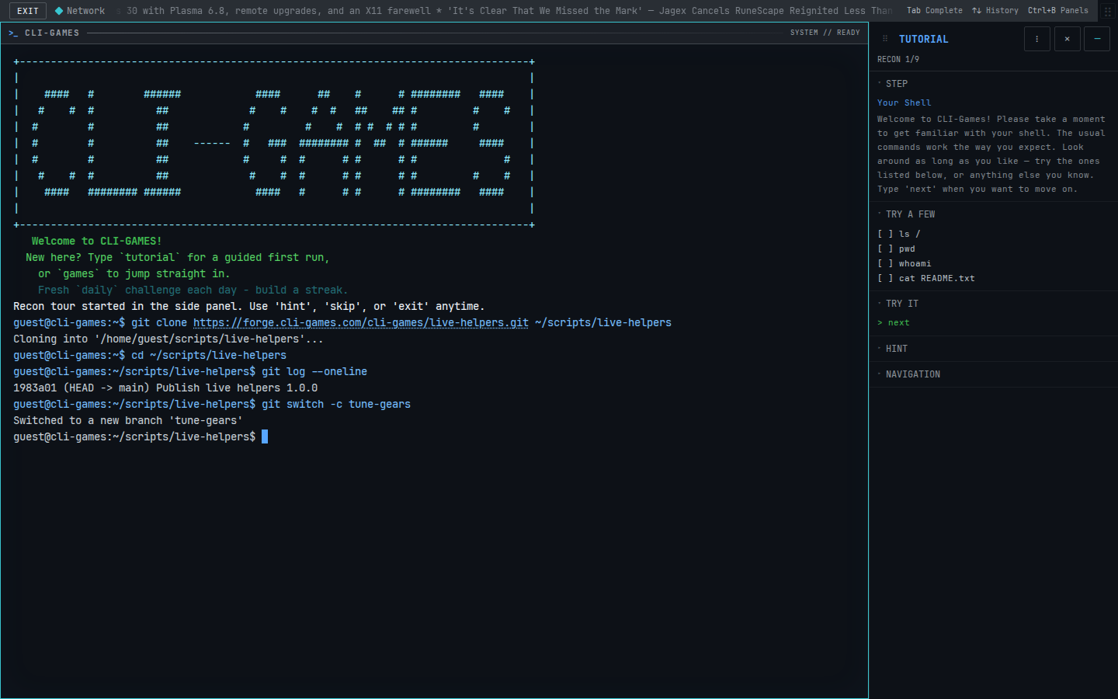The height and width of the screenshot is (699, 1118).
Task: Check the 'pwd' checklist item
Action: (897, 249)
